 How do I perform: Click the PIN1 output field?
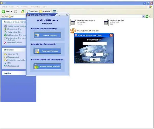89,54
